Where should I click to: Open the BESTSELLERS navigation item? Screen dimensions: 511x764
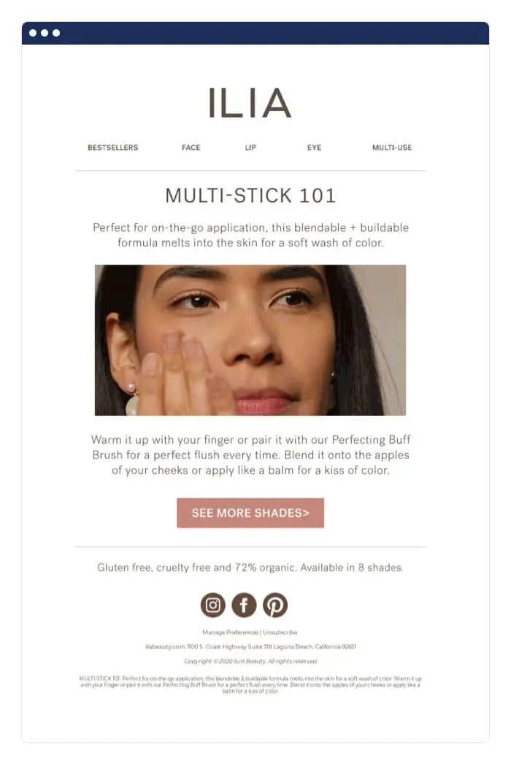click(113, 147)
